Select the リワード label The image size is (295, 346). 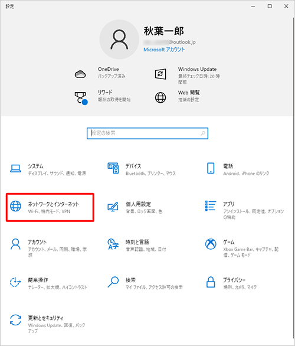(x=105, y=92)
